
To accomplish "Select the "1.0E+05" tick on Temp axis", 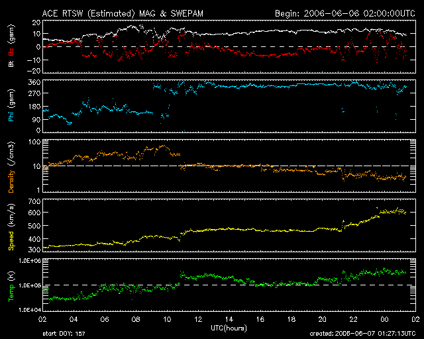I will click(x=30, y=285).
